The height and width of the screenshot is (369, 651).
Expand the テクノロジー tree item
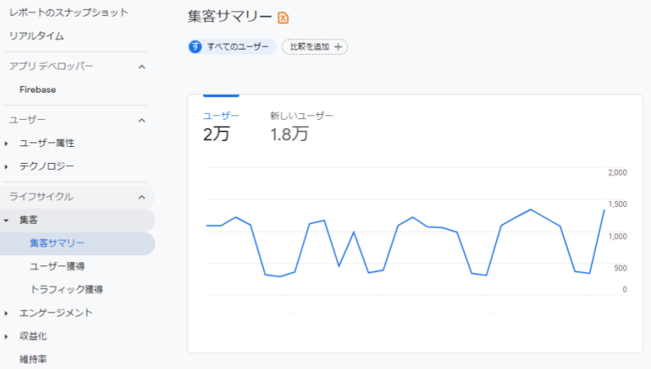(7, 167)
